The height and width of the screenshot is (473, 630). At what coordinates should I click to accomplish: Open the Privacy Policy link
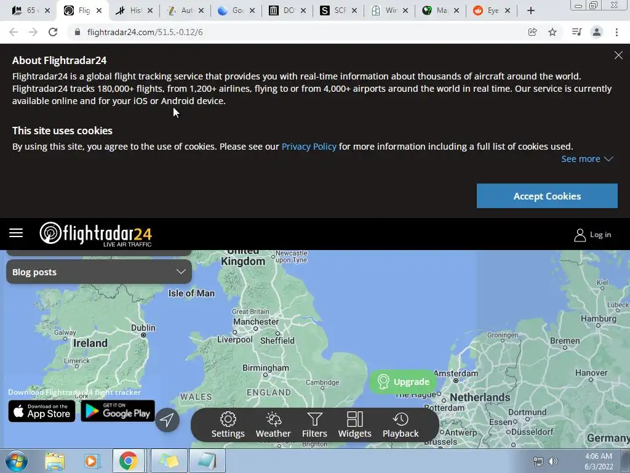309,147
